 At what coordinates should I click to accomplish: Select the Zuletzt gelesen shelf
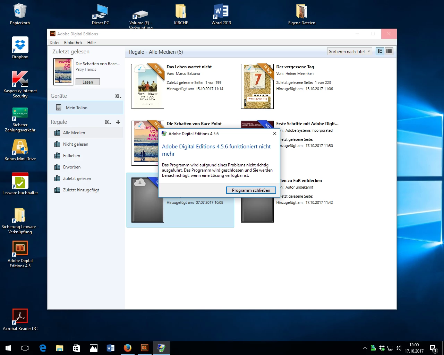click(85, 179)
